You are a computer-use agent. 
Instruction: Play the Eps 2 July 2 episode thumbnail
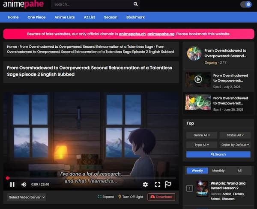pyautogui.click(x=198, y=80)
